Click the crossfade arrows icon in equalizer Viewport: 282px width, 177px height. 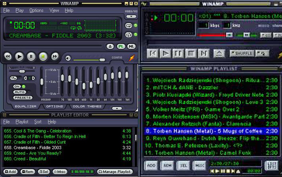[13, 78]
